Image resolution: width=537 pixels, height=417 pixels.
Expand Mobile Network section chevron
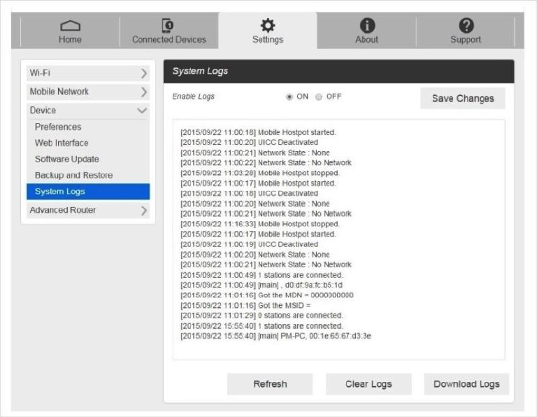coord(144,92)
